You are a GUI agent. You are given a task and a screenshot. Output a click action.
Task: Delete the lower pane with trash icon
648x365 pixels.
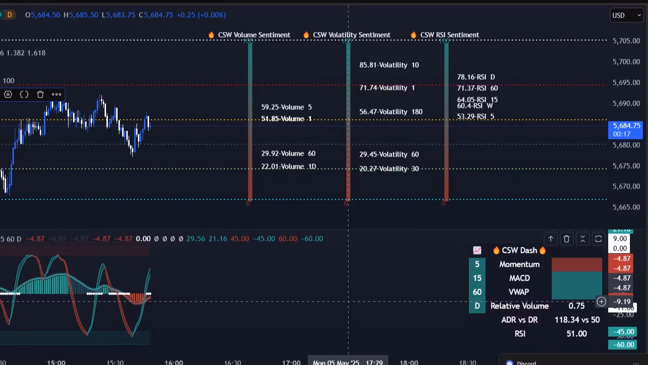pyautogui.click(x=567, y=239)
